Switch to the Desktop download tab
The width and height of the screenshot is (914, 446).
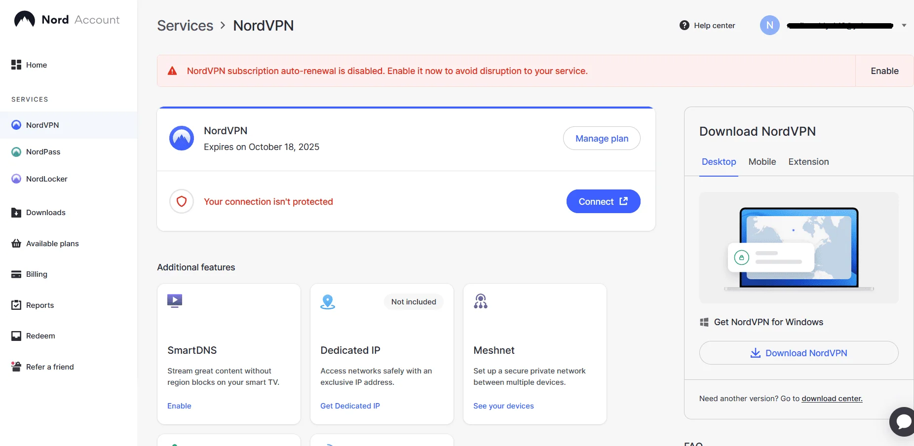[x=719, y=162]
